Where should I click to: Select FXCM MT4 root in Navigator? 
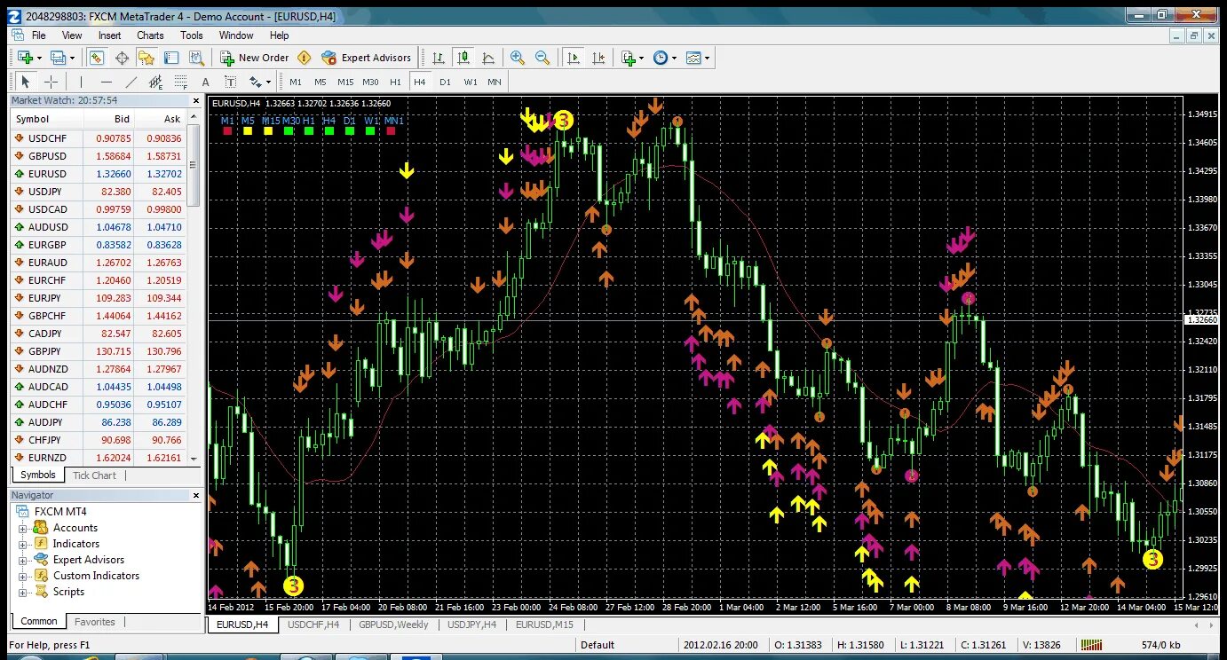click(59, 512)
